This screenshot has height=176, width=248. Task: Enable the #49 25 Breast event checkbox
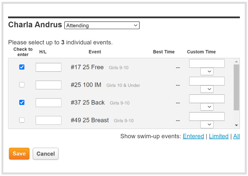[x=22, y=120]
